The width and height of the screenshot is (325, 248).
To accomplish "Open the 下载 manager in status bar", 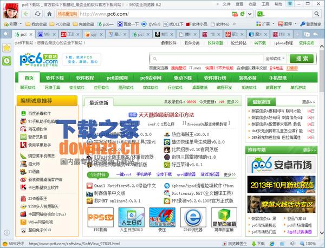I will click(x=258, y=244).
